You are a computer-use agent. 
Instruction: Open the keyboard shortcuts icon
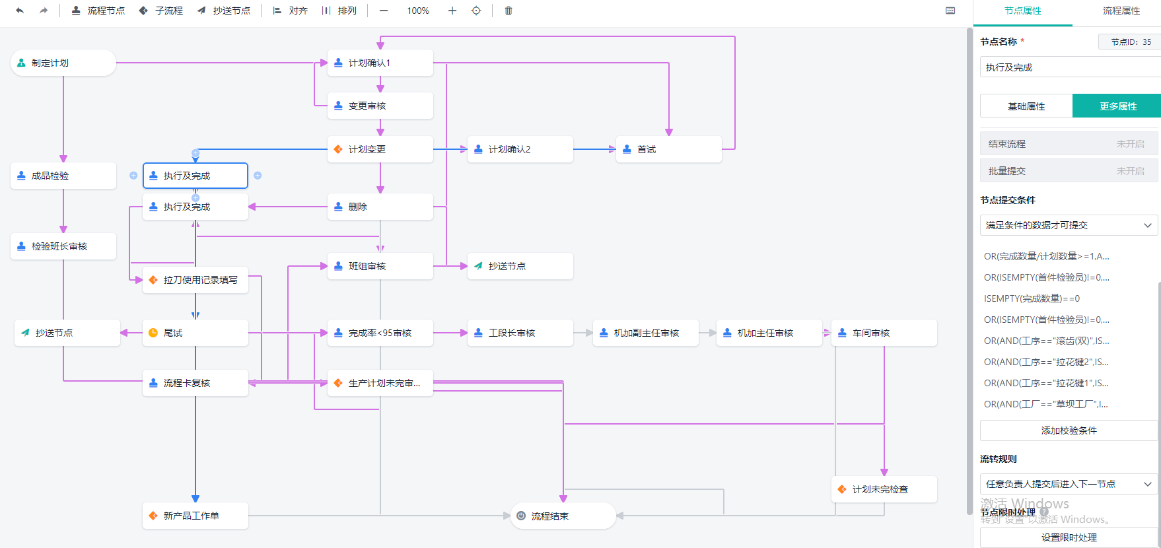pyautogui.click(x=950, y=11)
